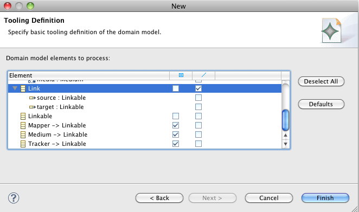Click the scrollbar down arrow
Image resolution: width=359 pixels, height=212 pixels.
tap(285, 144)
